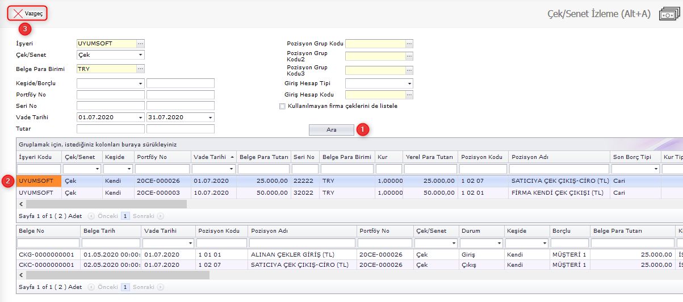Sort by Vade Tarihi column header
Screen dimensions: 683x302
pyautogui.click(x=210, y=157)
